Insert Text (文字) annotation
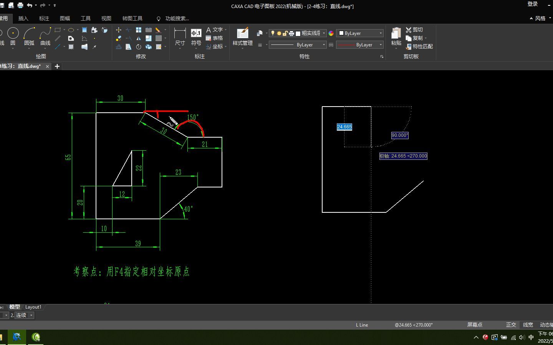The width and height of the screenshot is (553, 345). click(x=214, y=30)
